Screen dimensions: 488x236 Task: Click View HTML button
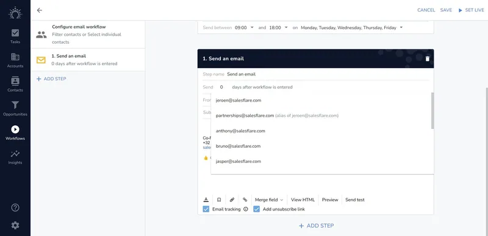tap(303, 200)
